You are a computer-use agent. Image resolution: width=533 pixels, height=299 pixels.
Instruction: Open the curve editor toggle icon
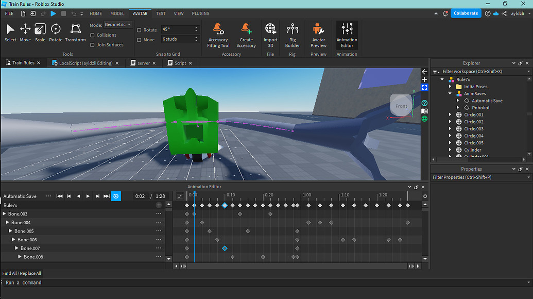[180, 196]
